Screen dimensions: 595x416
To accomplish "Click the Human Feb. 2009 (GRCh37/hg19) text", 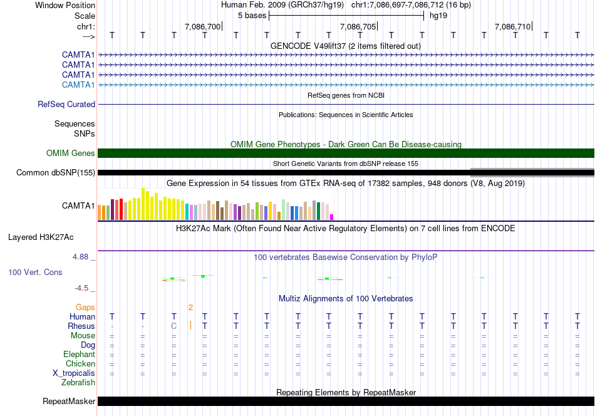I will (282, 5).
